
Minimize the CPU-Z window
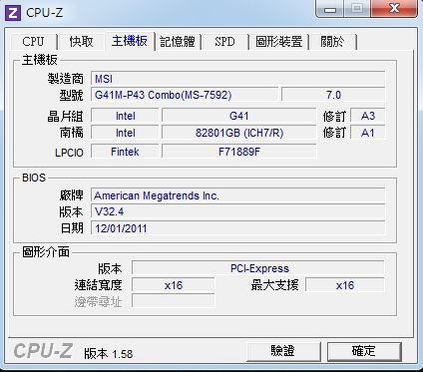pos(330,8)
